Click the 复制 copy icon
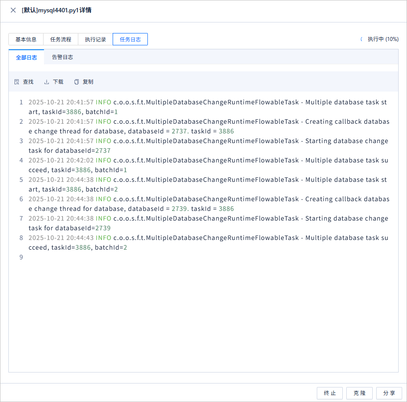 [x=76, y=82]
